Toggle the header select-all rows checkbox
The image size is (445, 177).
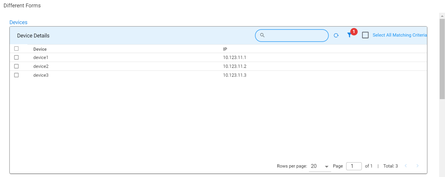(17, 49)
